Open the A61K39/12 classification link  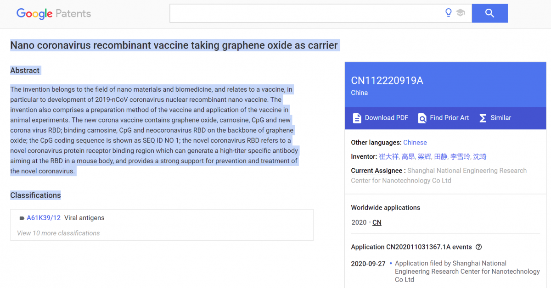(x=44, y=218)
